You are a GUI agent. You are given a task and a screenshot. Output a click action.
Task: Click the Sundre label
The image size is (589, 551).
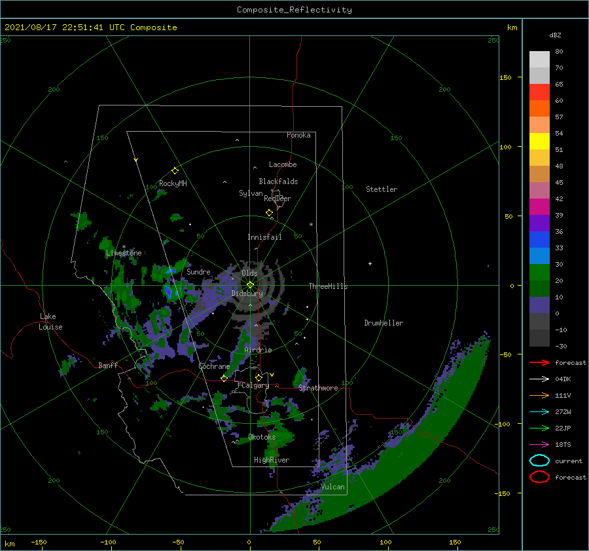click(x=199, y=271)
